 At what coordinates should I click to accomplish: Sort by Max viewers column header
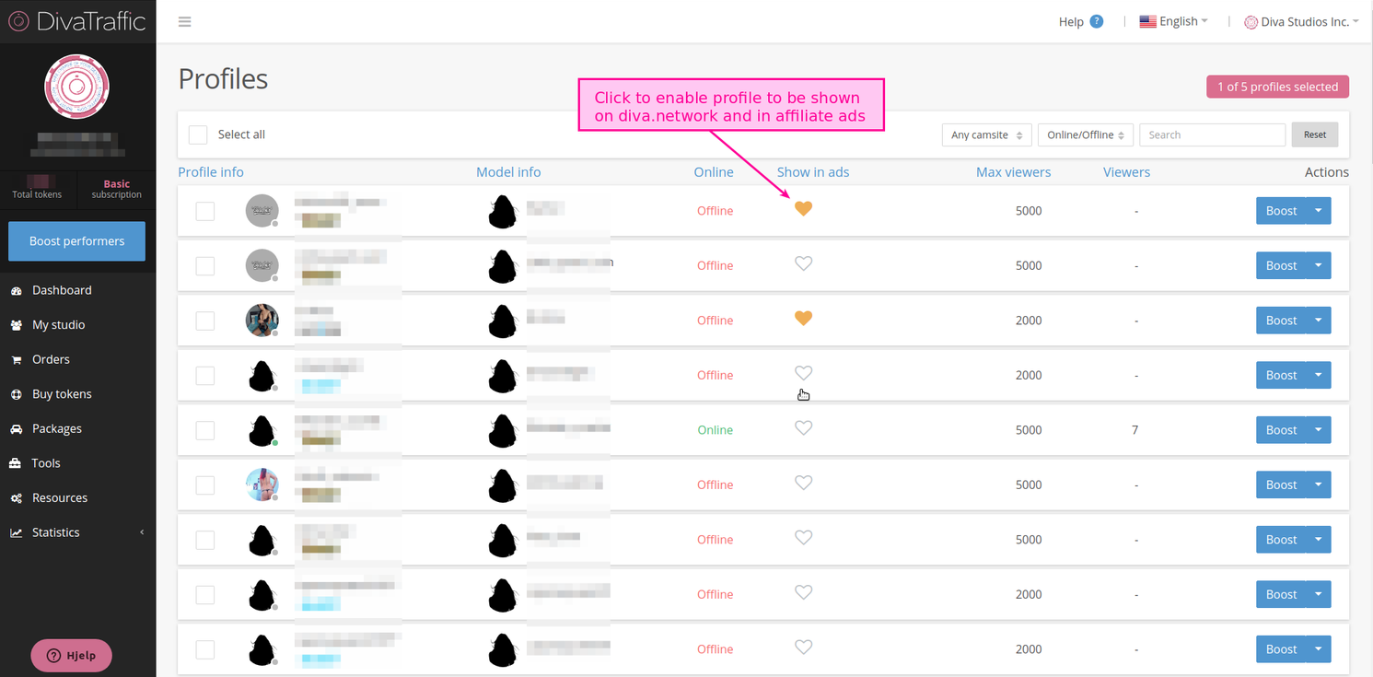tap(1013, 172)
